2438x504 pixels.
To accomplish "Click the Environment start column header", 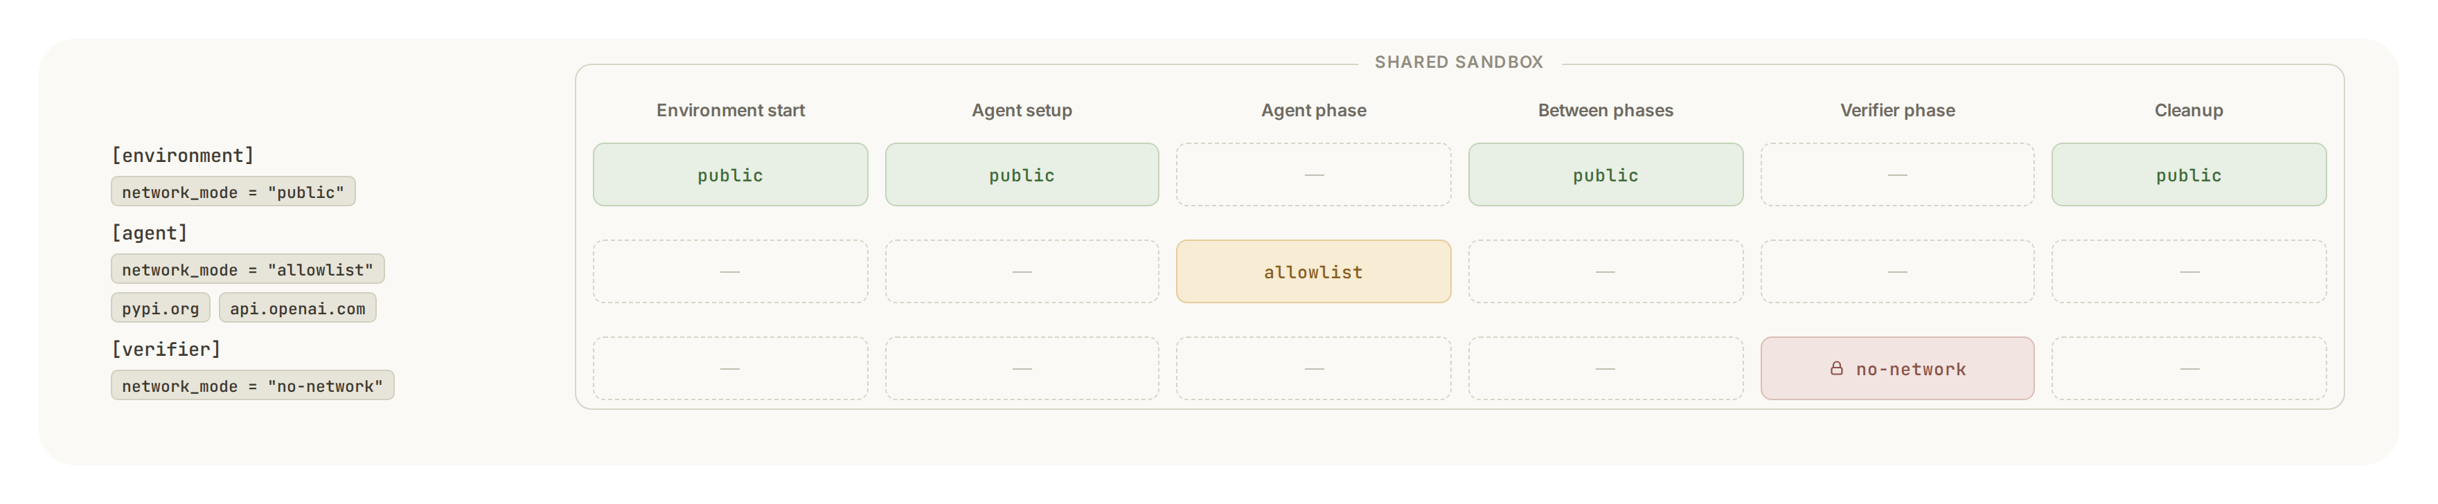I will point(730,111).
